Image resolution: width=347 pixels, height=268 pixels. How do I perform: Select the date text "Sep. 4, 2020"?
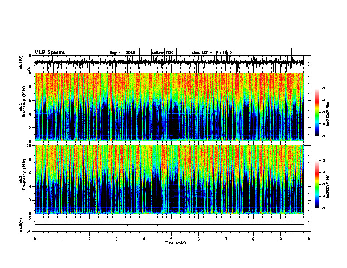[122, 53]
